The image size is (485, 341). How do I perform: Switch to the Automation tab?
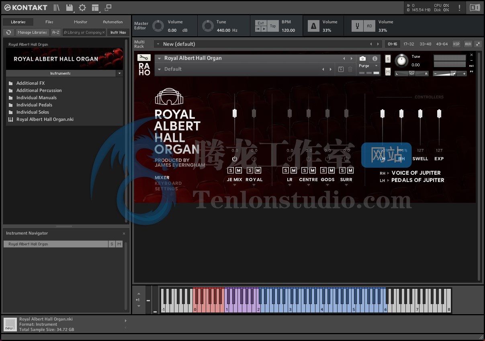tap(113, 22)
